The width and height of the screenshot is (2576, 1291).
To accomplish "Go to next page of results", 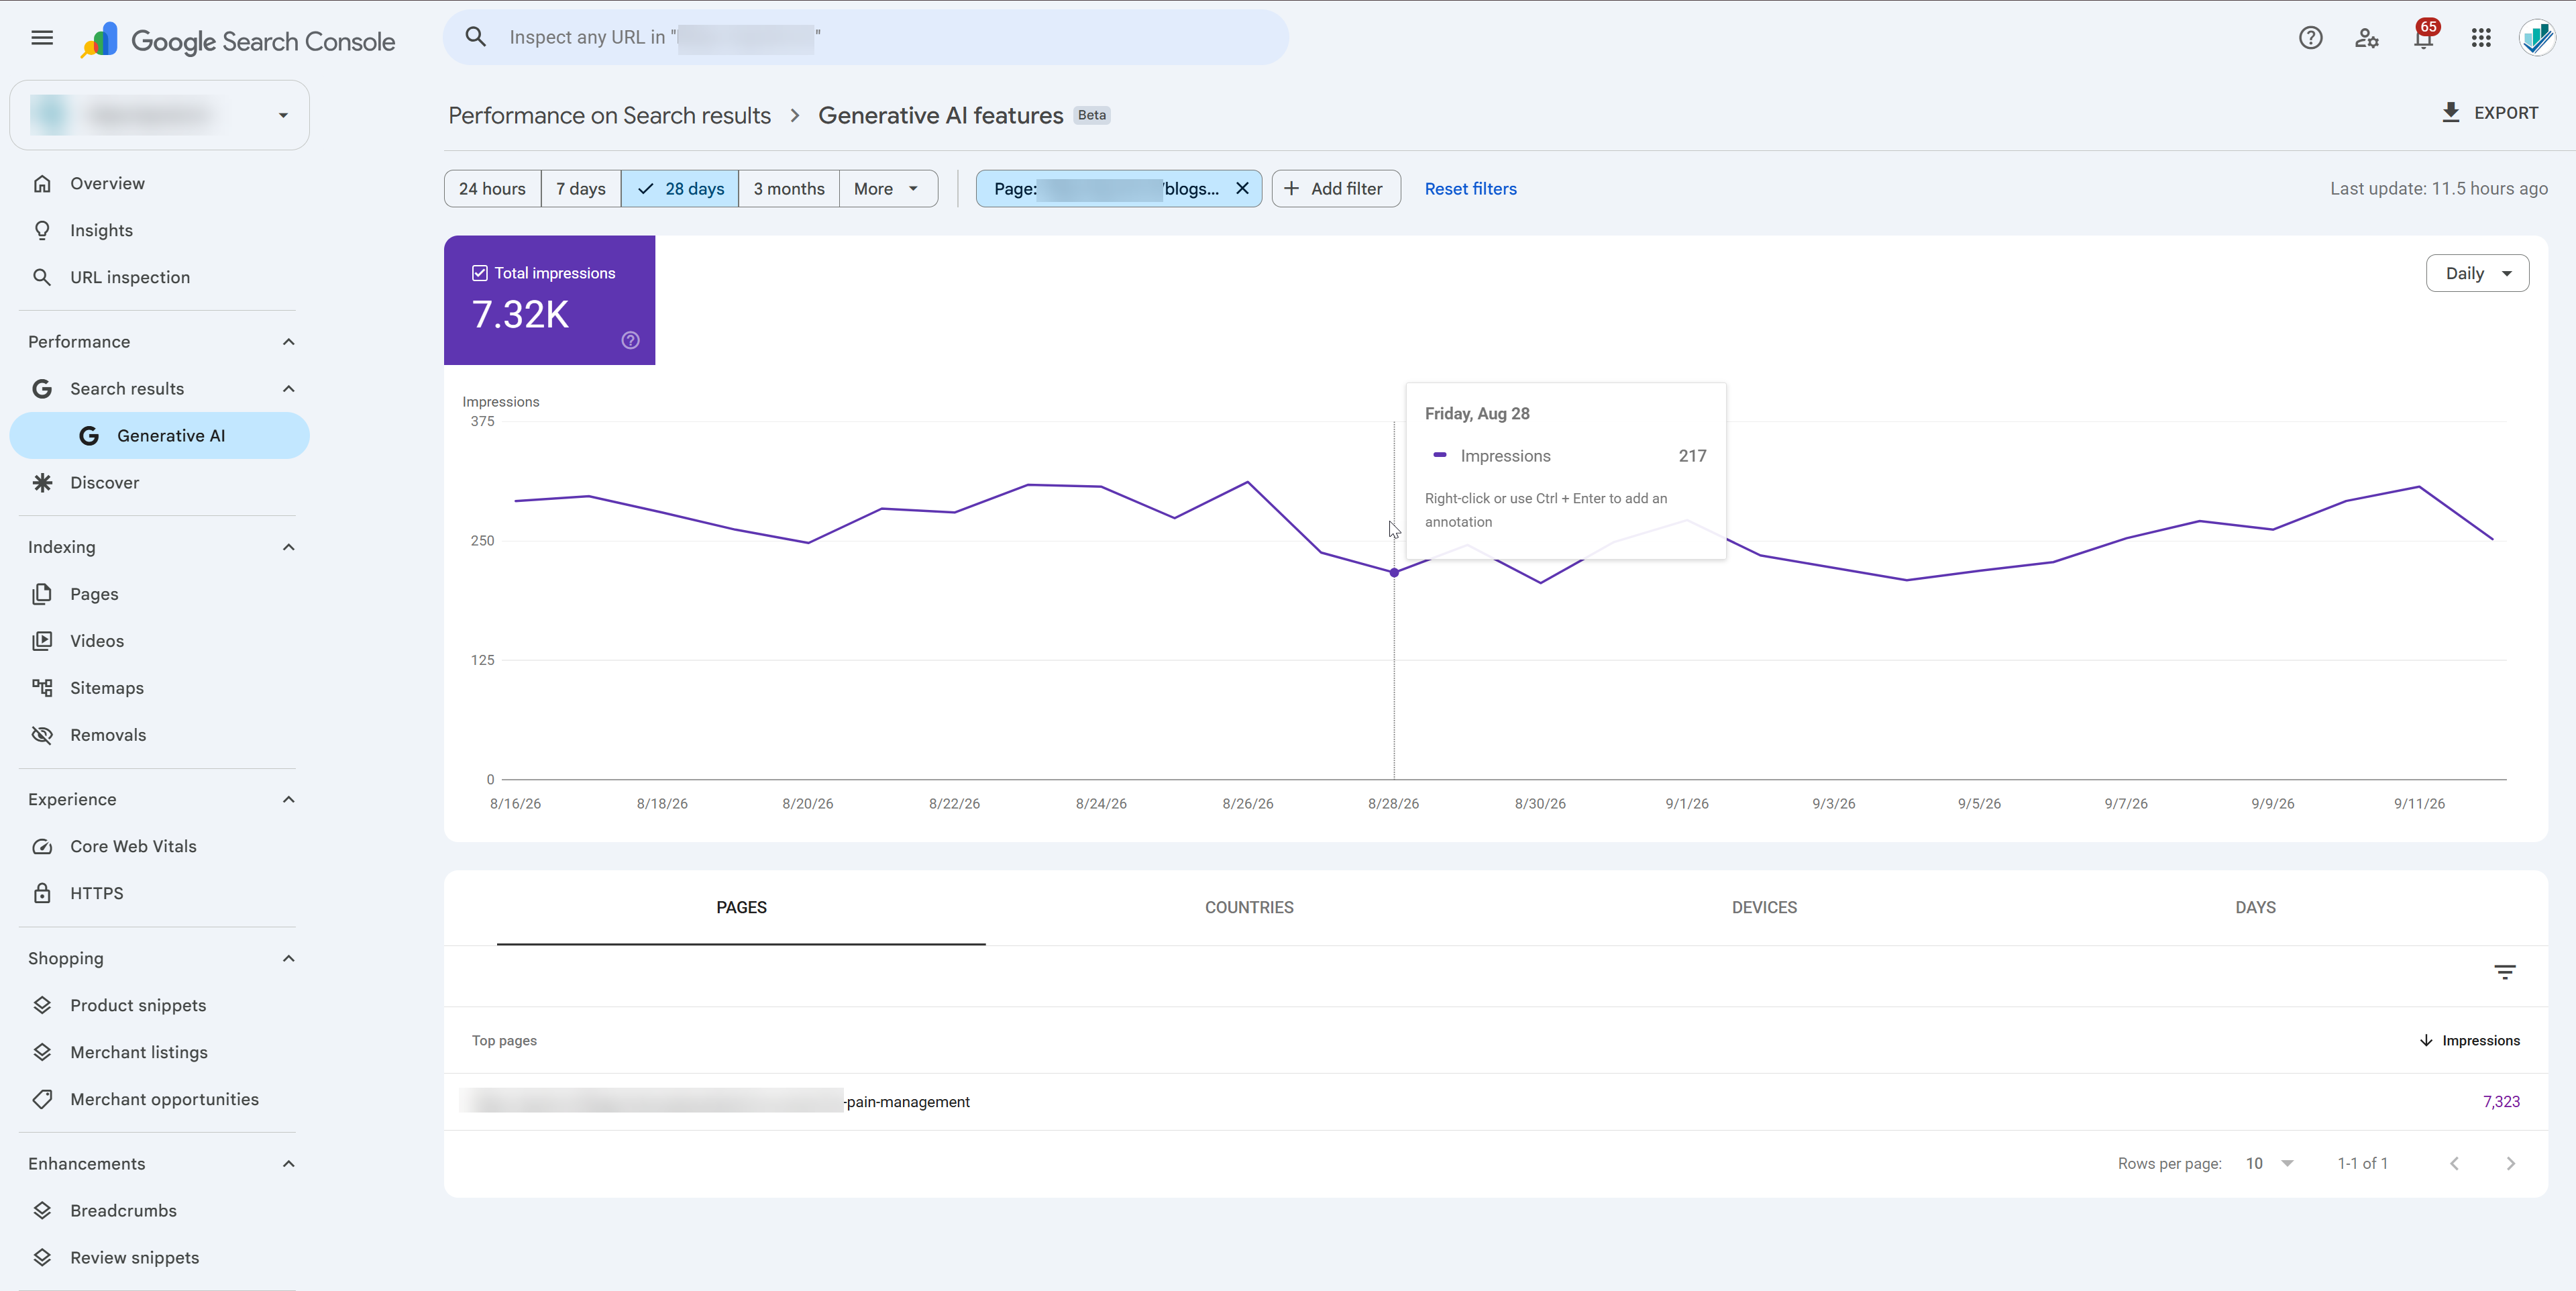I will click(2511, 1163).
